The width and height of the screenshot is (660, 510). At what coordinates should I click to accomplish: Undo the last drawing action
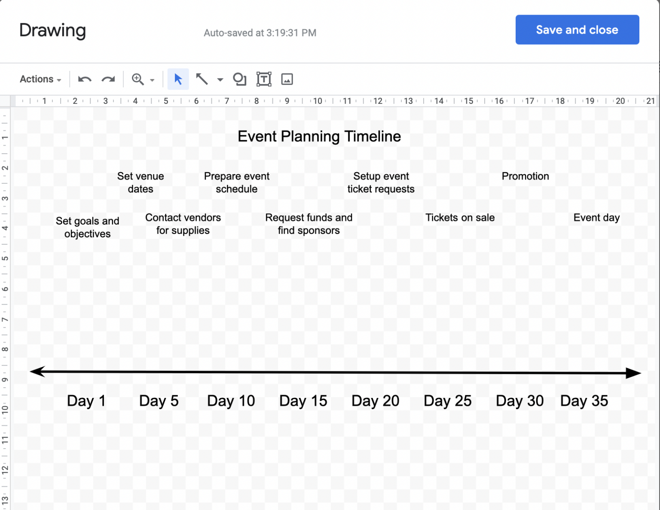click(84, 79)
